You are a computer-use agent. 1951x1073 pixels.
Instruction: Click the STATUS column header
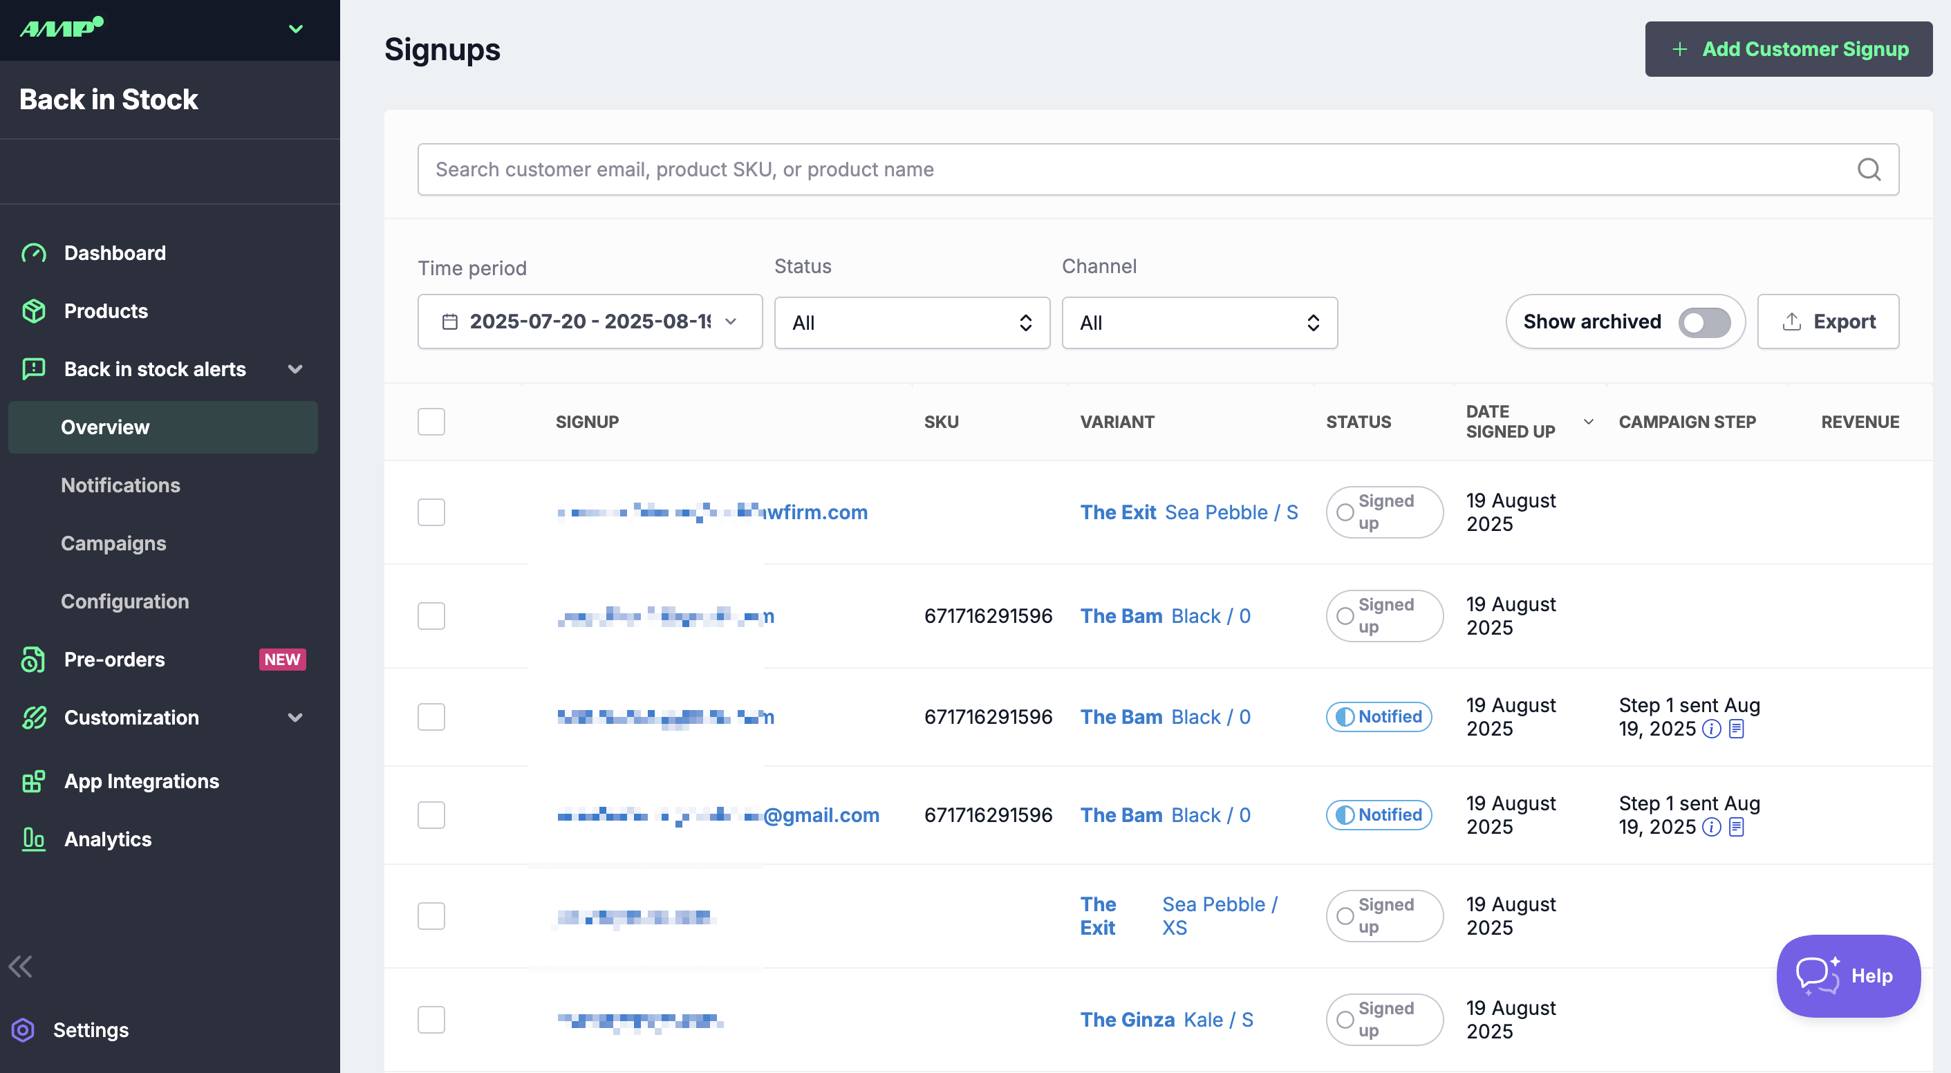pyautogui.click(x=1359, y=422)
